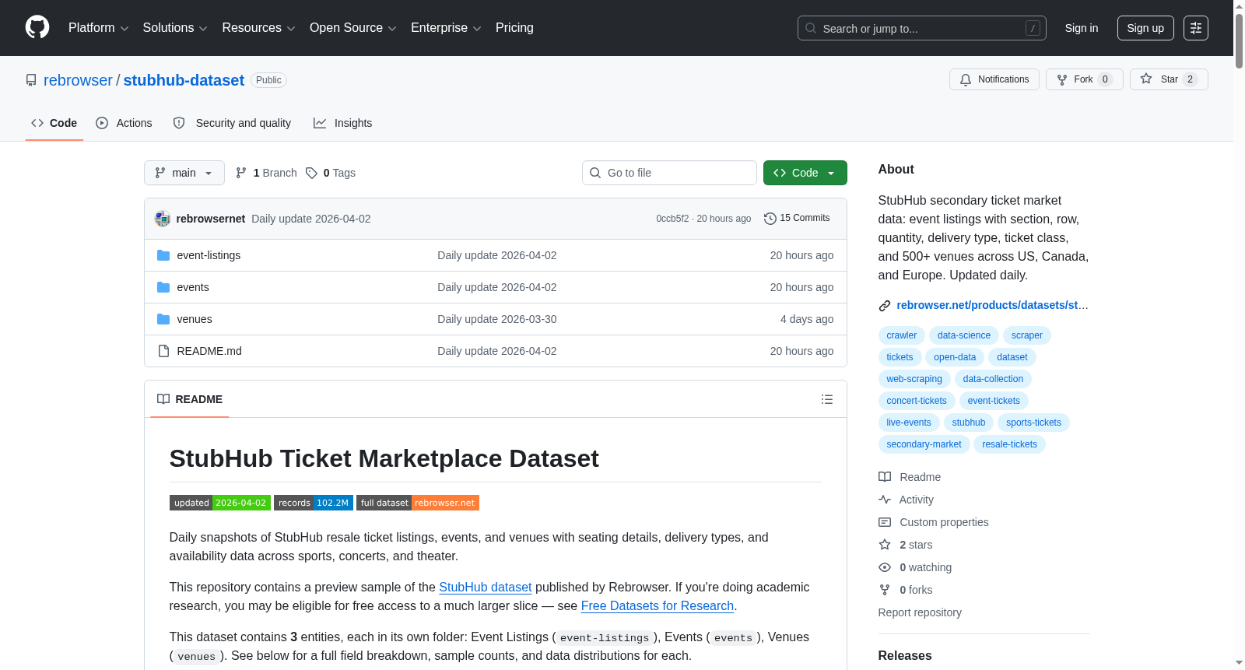The image size is (1245, 670).
Task: Click the fork icon beside 0 forks
Action: pyautogui.click(x=885, y=590)
